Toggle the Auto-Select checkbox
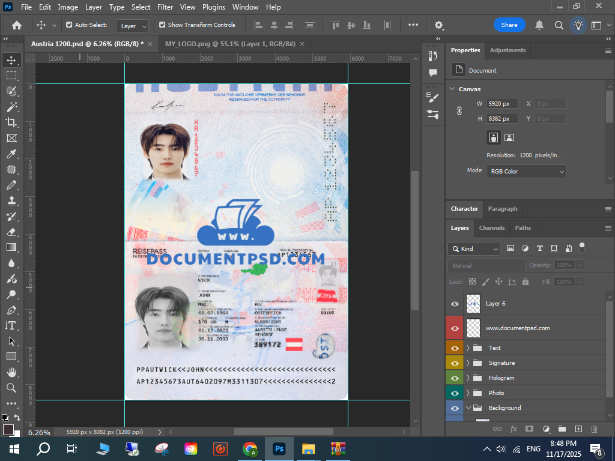Viewport: 615px width, 461px height. click(69, 25)
